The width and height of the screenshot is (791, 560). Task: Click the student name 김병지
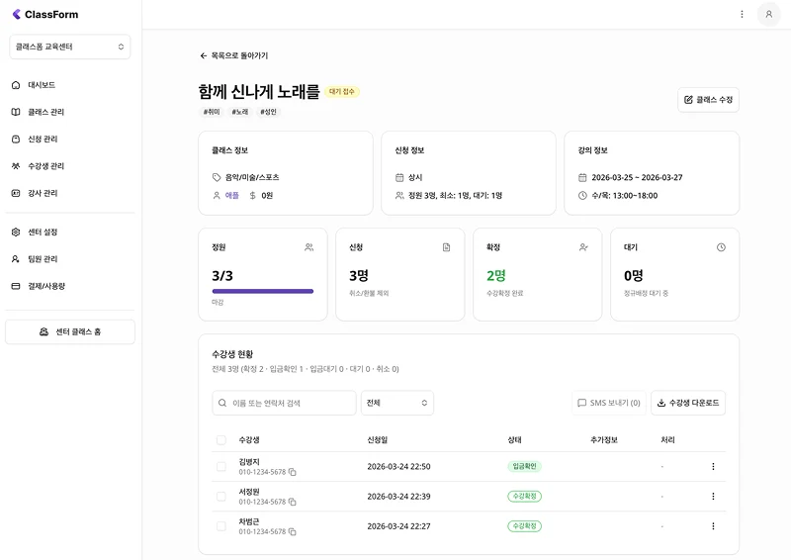[249, 461]
